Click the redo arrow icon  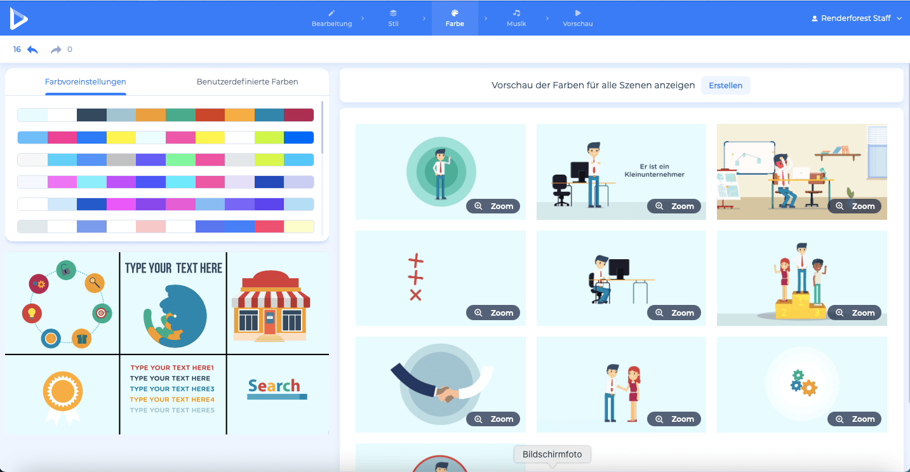click(x=56, y=50)
